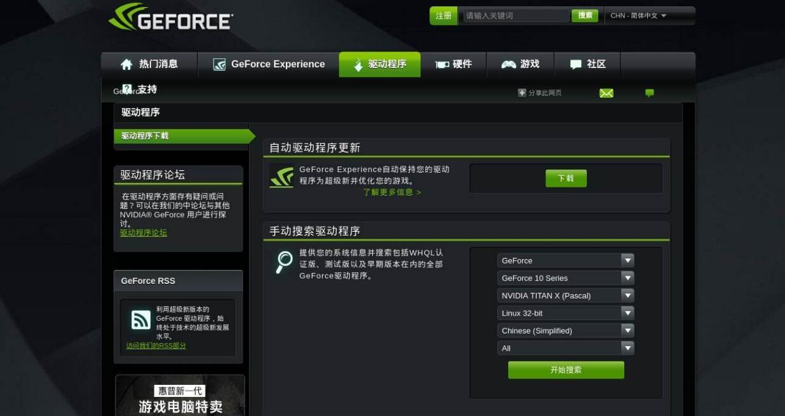Viewport: 785px width, 416px height.
Task: Open the NVIDIA TITAN X (Pascal) dropdown
Action: pyautogui.click(x=565, y=295)
